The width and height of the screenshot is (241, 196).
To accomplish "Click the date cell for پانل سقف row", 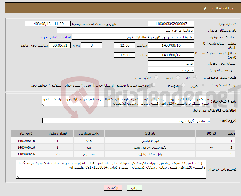I will click(x=26, y=154).
